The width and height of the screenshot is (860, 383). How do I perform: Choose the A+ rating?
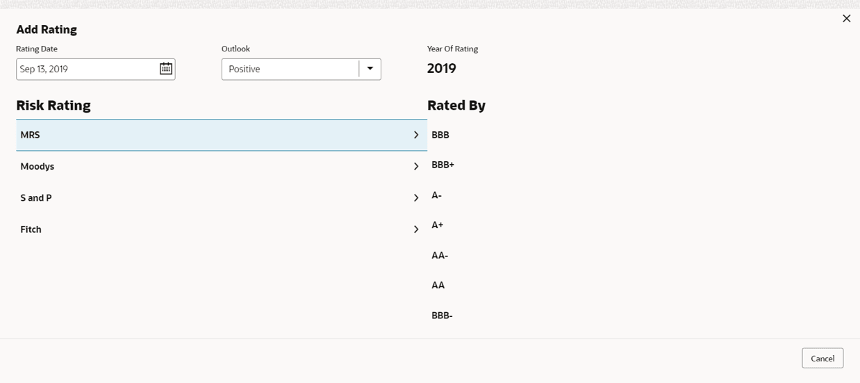click(x=437, y=225)
